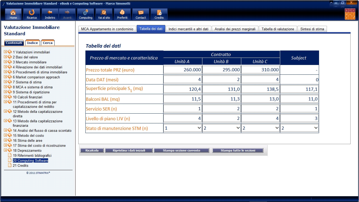Click Prezzo totale field for Unità B
Screen dimensions: 359x202
click(x=222, y=70)
